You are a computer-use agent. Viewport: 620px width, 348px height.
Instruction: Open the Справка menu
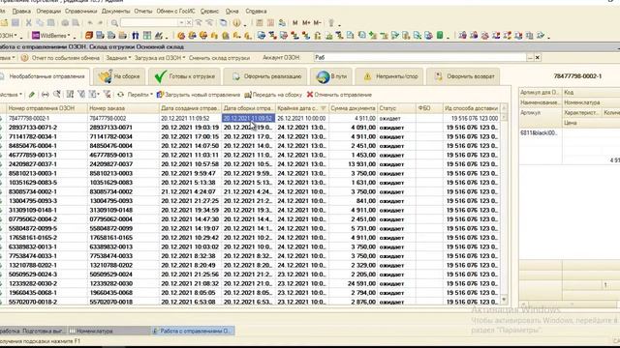pos(256,11)
